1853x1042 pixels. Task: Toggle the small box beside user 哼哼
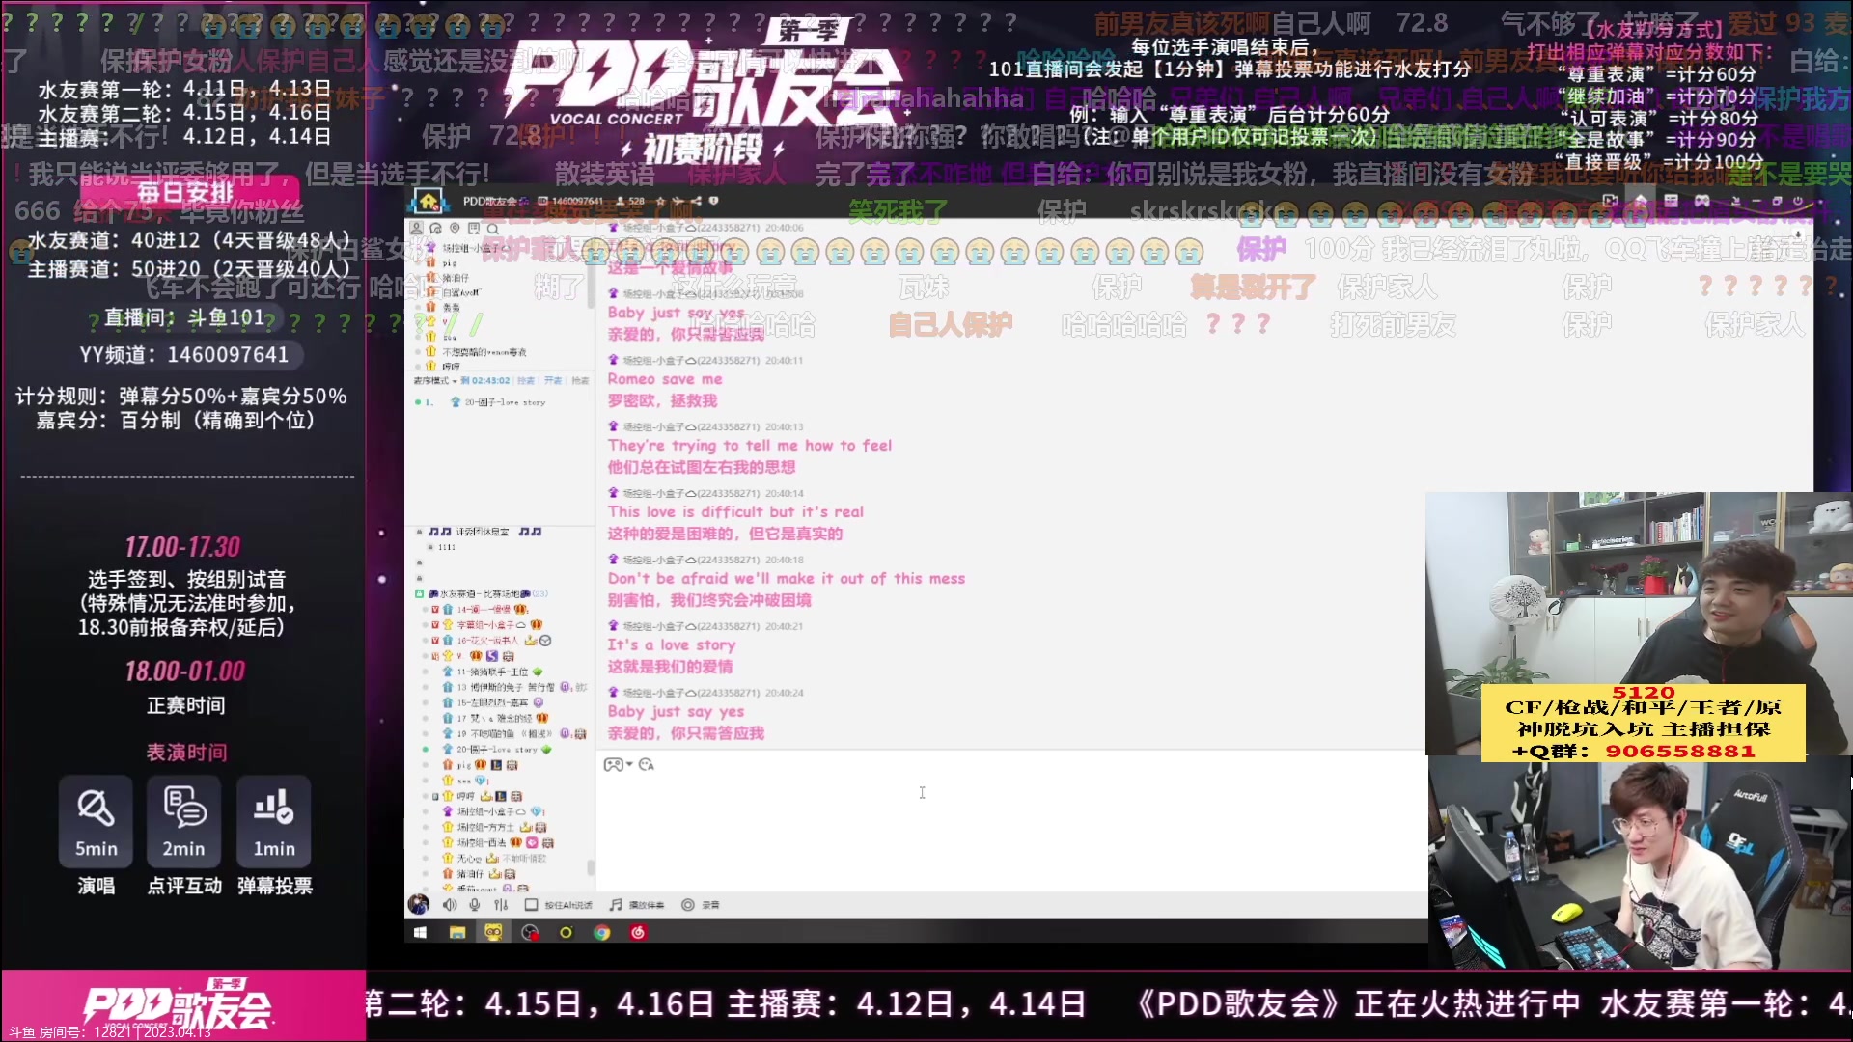[435, 797]
